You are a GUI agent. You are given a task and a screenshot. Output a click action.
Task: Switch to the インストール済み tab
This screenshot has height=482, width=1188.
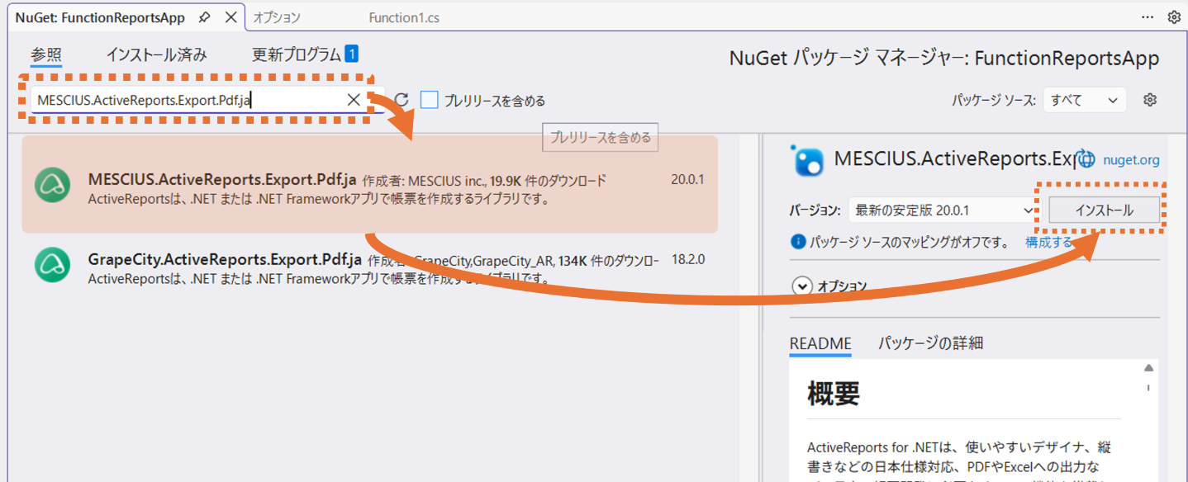coord(156,55)
